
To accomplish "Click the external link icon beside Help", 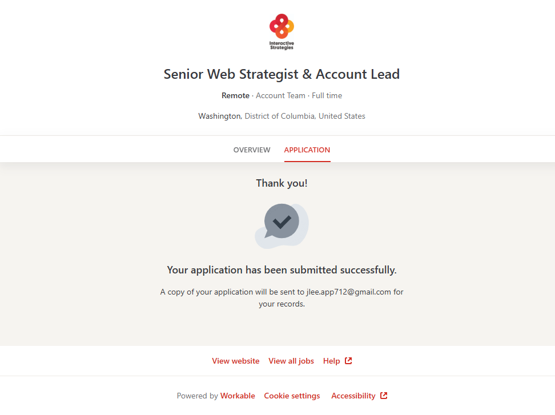I will (x=348, y=361).
